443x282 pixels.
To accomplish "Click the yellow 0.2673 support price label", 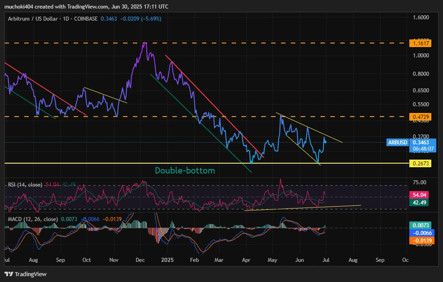I will point(420,164).
